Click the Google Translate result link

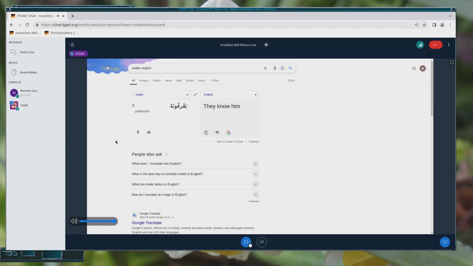click(x=147, y=223)
